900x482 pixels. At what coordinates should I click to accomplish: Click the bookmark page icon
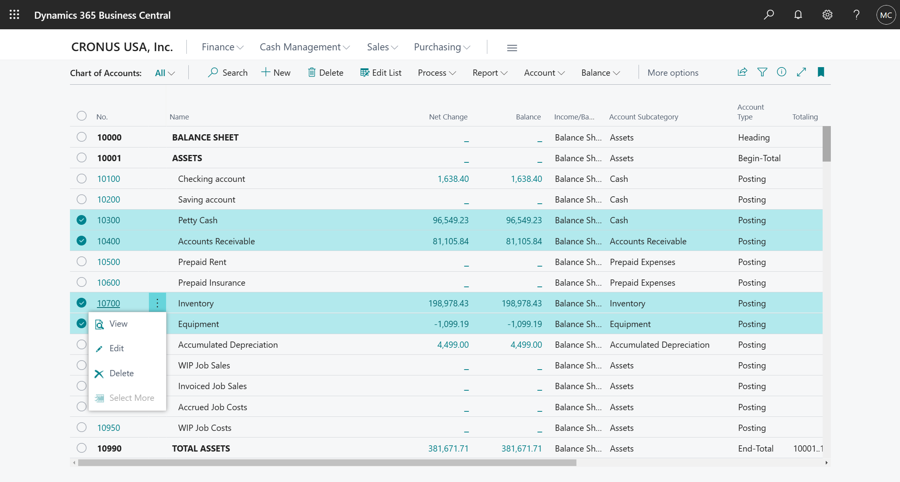pyautogui.click(x=821, y=72)
